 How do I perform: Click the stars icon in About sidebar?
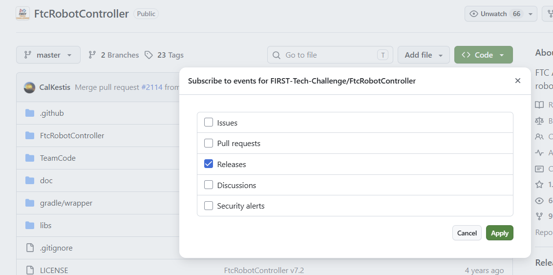(539, 184)
